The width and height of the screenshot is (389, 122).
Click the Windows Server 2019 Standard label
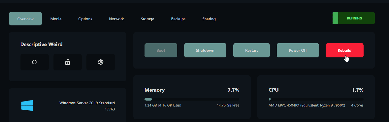click(x=87, y=103)
